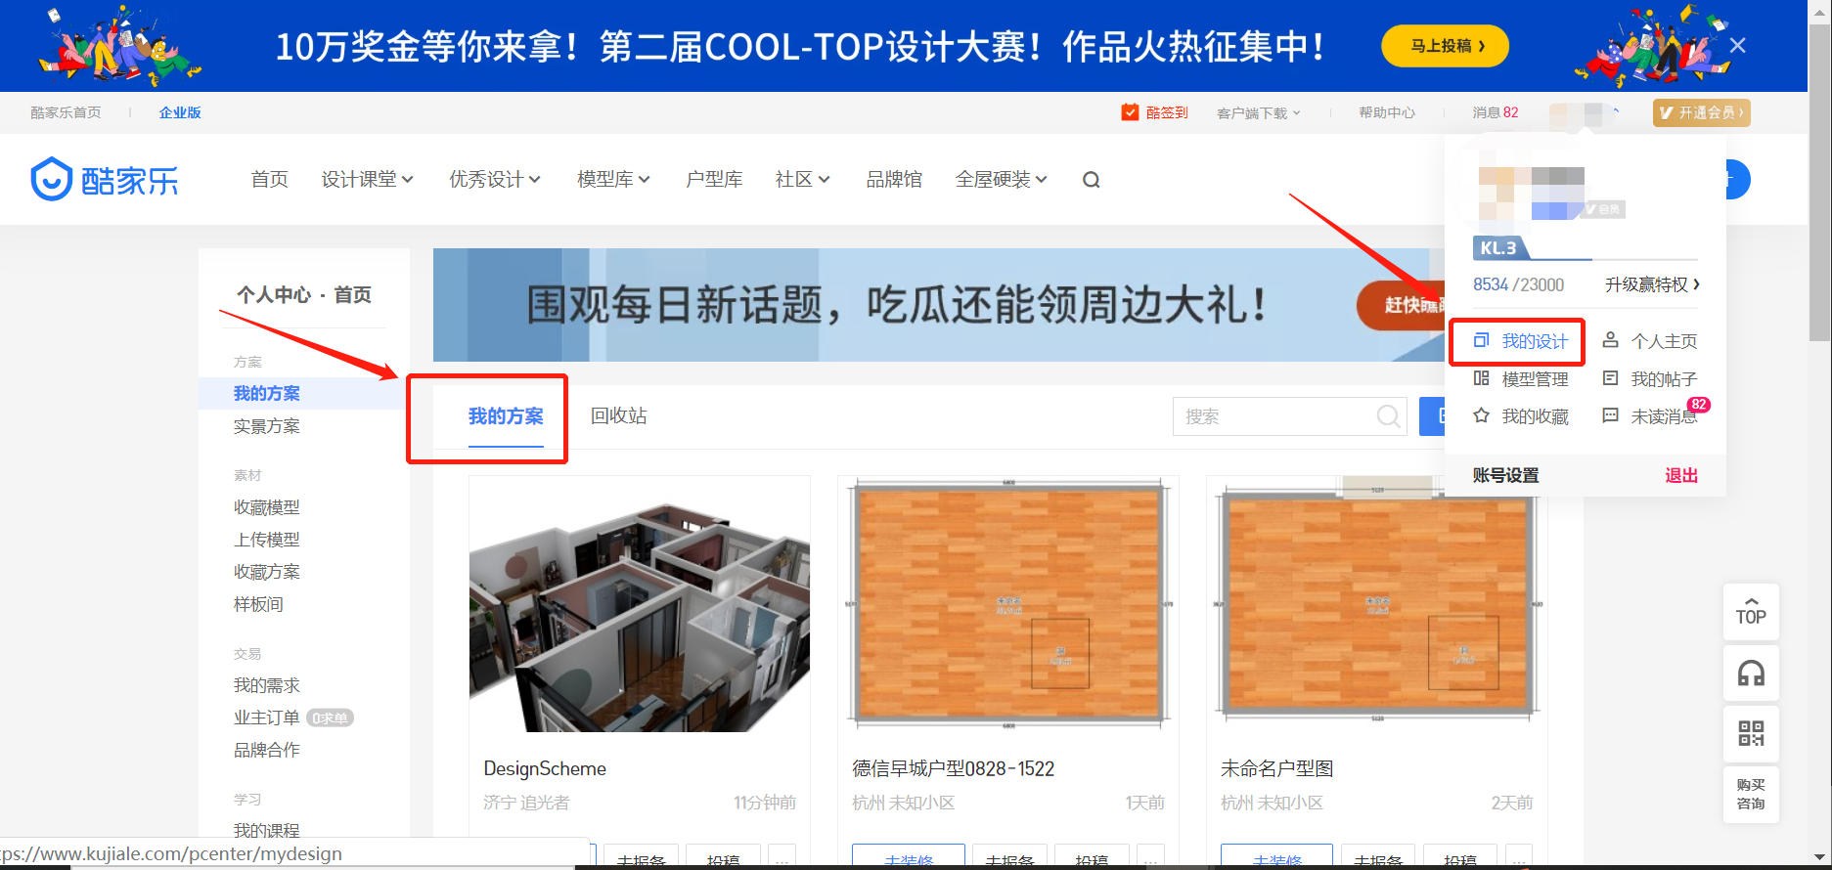Select 收藏模型 in left sidebar
1832x870 pixels.
267,507
